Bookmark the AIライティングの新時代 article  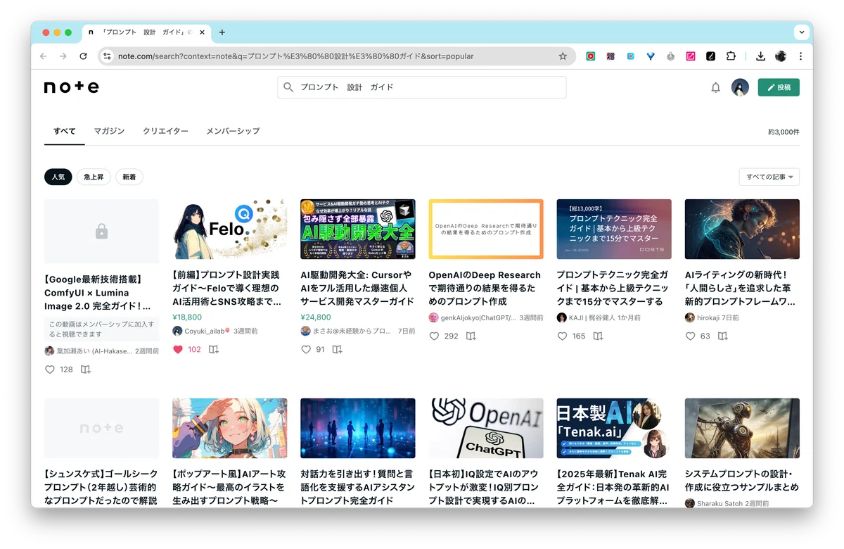(x=722, y=336)
